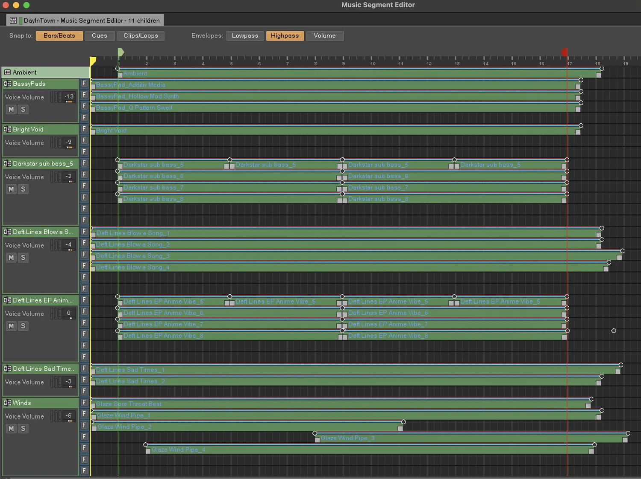
Task: Click F icon on Glaze Wind Pipe_3 row
Action: click(x=84, y=436)
